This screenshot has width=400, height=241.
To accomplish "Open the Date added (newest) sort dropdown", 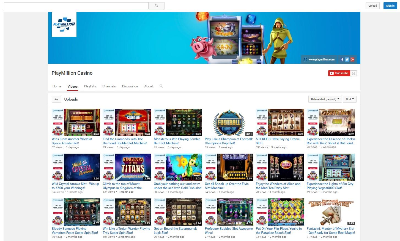I will click(325, 99).
